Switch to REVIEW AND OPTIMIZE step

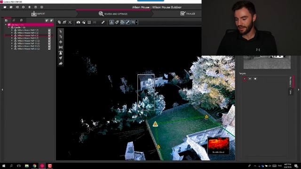[113, 14]
